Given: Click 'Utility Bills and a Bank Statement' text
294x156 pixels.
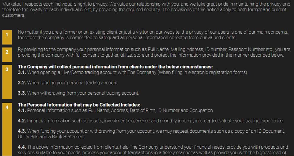Looking at the screenshot, I should click(x=51, y=137).
